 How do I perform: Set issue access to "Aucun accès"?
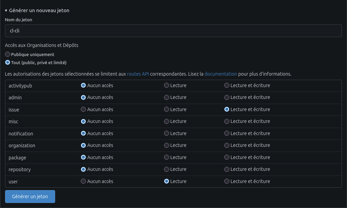[83, 109]
